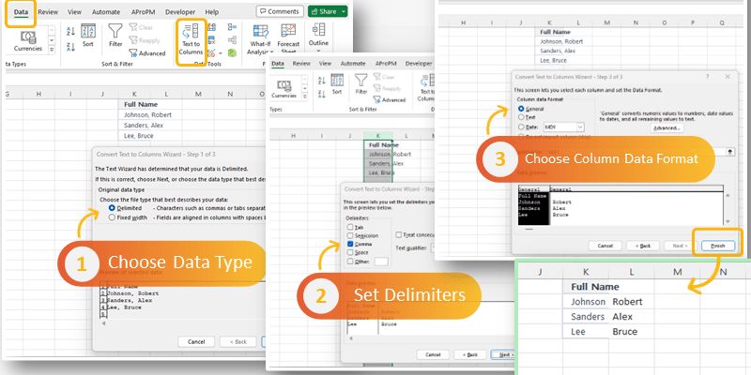The height and width of the screenshot is (375, 751).
Task: Select the Fixed width radio button
Action: click(112, 217)
